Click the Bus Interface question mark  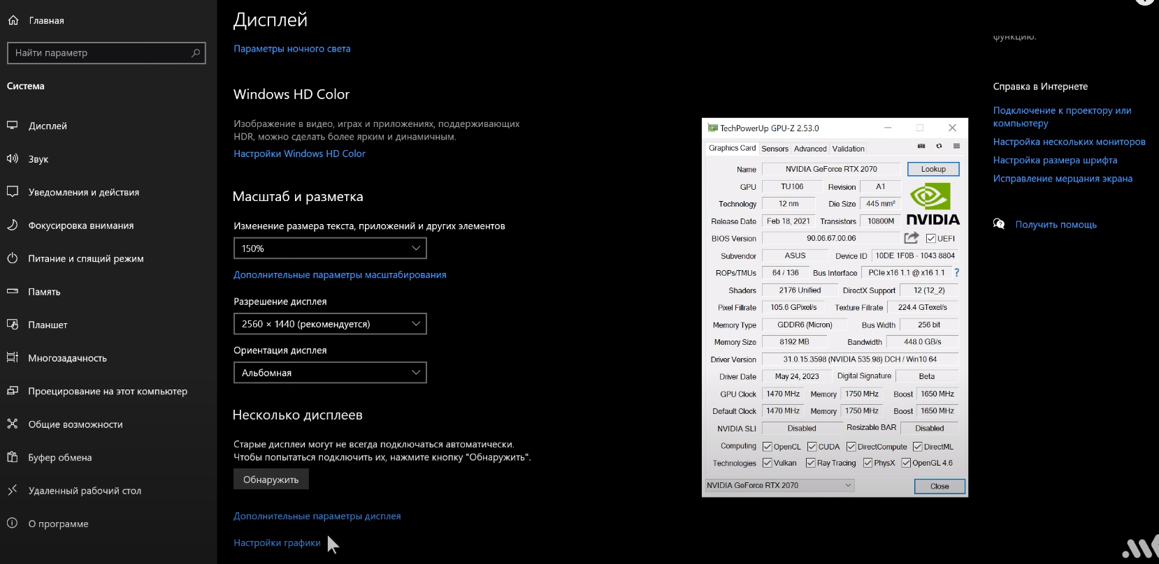pyautogui.click(x=956, y=273)
